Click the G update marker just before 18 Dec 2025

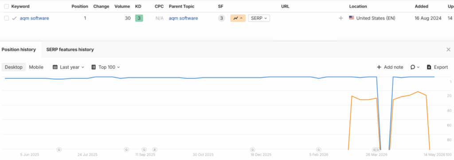(x=252, y=149)
